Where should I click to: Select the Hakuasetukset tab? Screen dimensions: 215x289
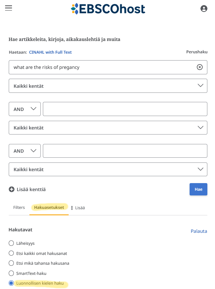coord(49,207)
